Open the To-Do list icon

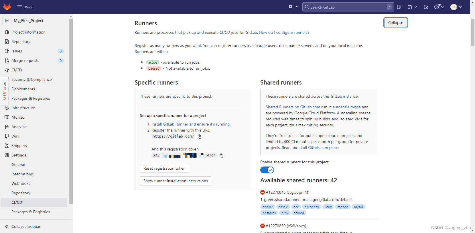click(x=426, y=7)
